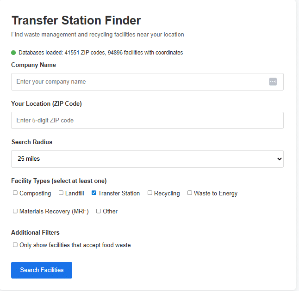Screen dimensions: 299x291
Task: Tick the Landfill checkbox
Action: [61, 193]
